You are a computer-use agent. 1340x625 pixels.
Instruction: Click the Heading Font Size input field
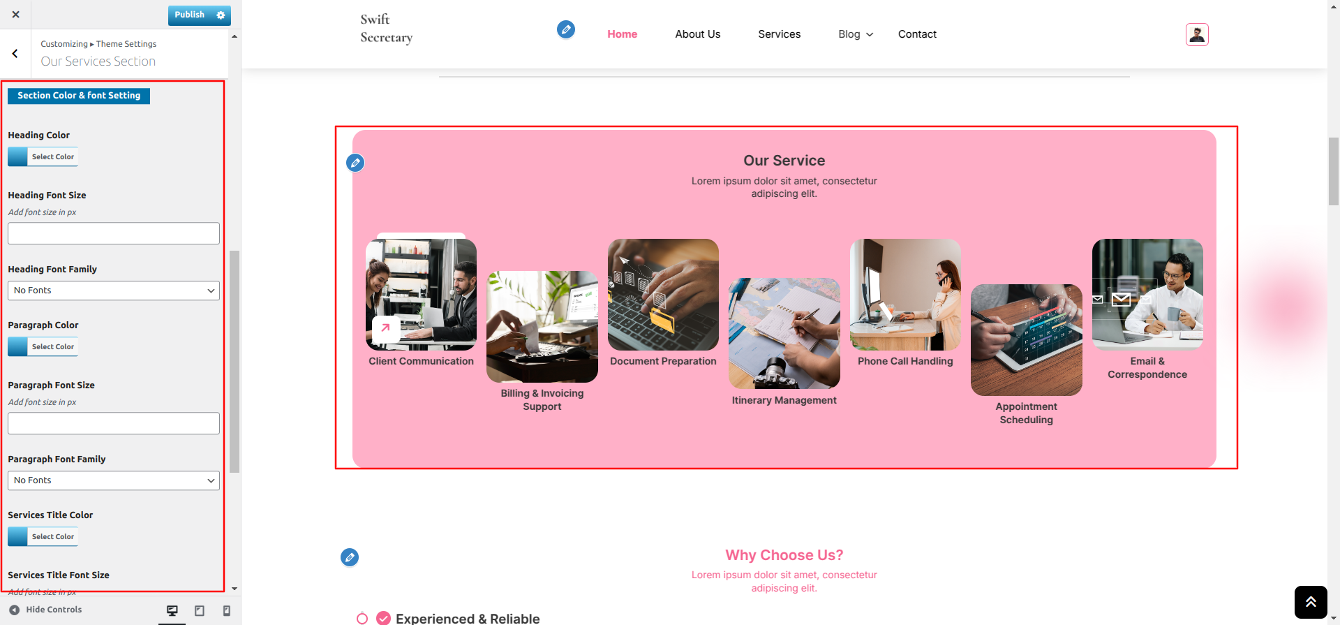114,233
